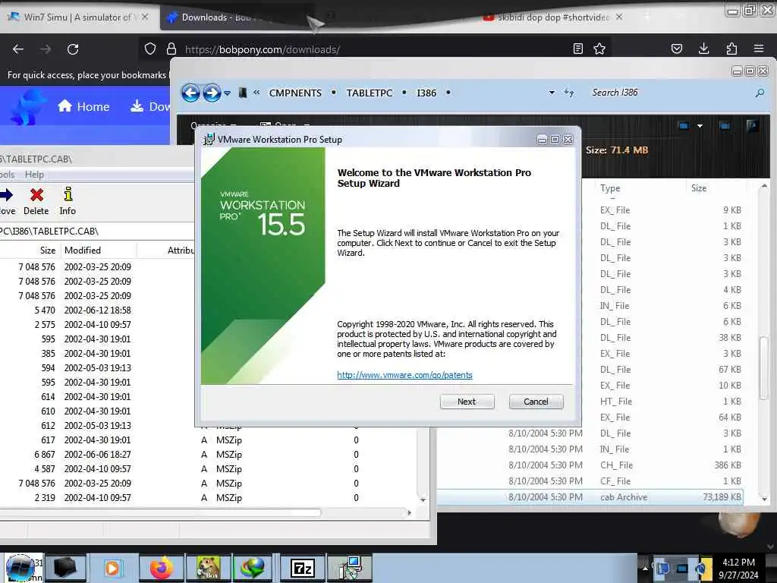Sort Explorer list by Type column
The width and height of the screenshot is (777, 583).
[610, 188]
